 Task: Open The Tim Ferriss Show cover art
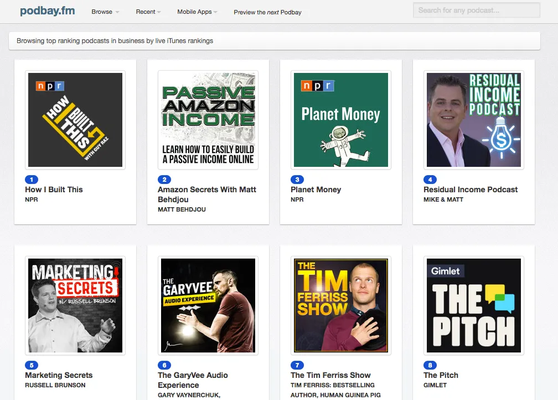pos(341,306)
